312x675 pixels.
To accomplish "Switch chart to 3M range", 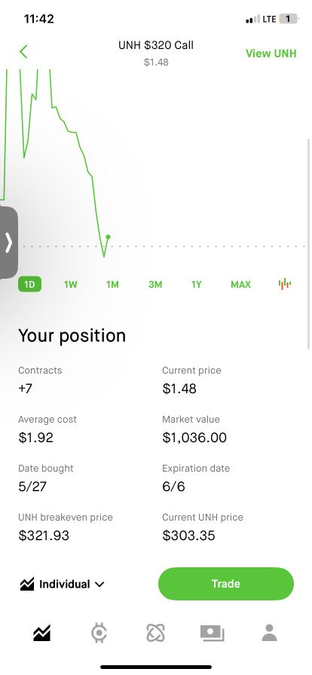I will [x=155, y=285].
